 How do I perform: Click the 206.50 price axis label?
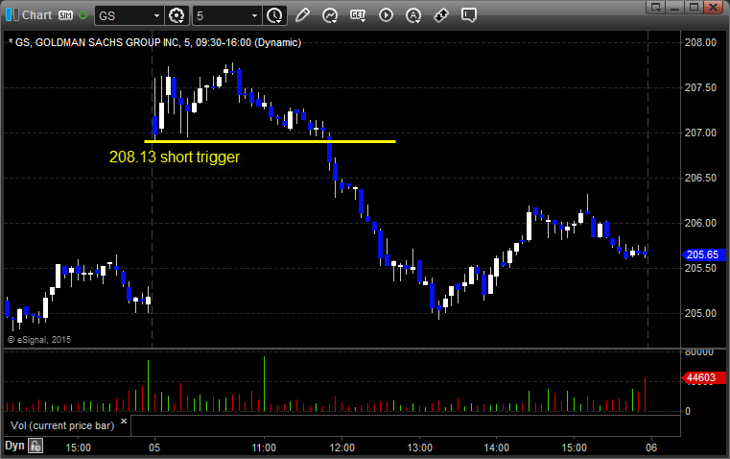700,178
